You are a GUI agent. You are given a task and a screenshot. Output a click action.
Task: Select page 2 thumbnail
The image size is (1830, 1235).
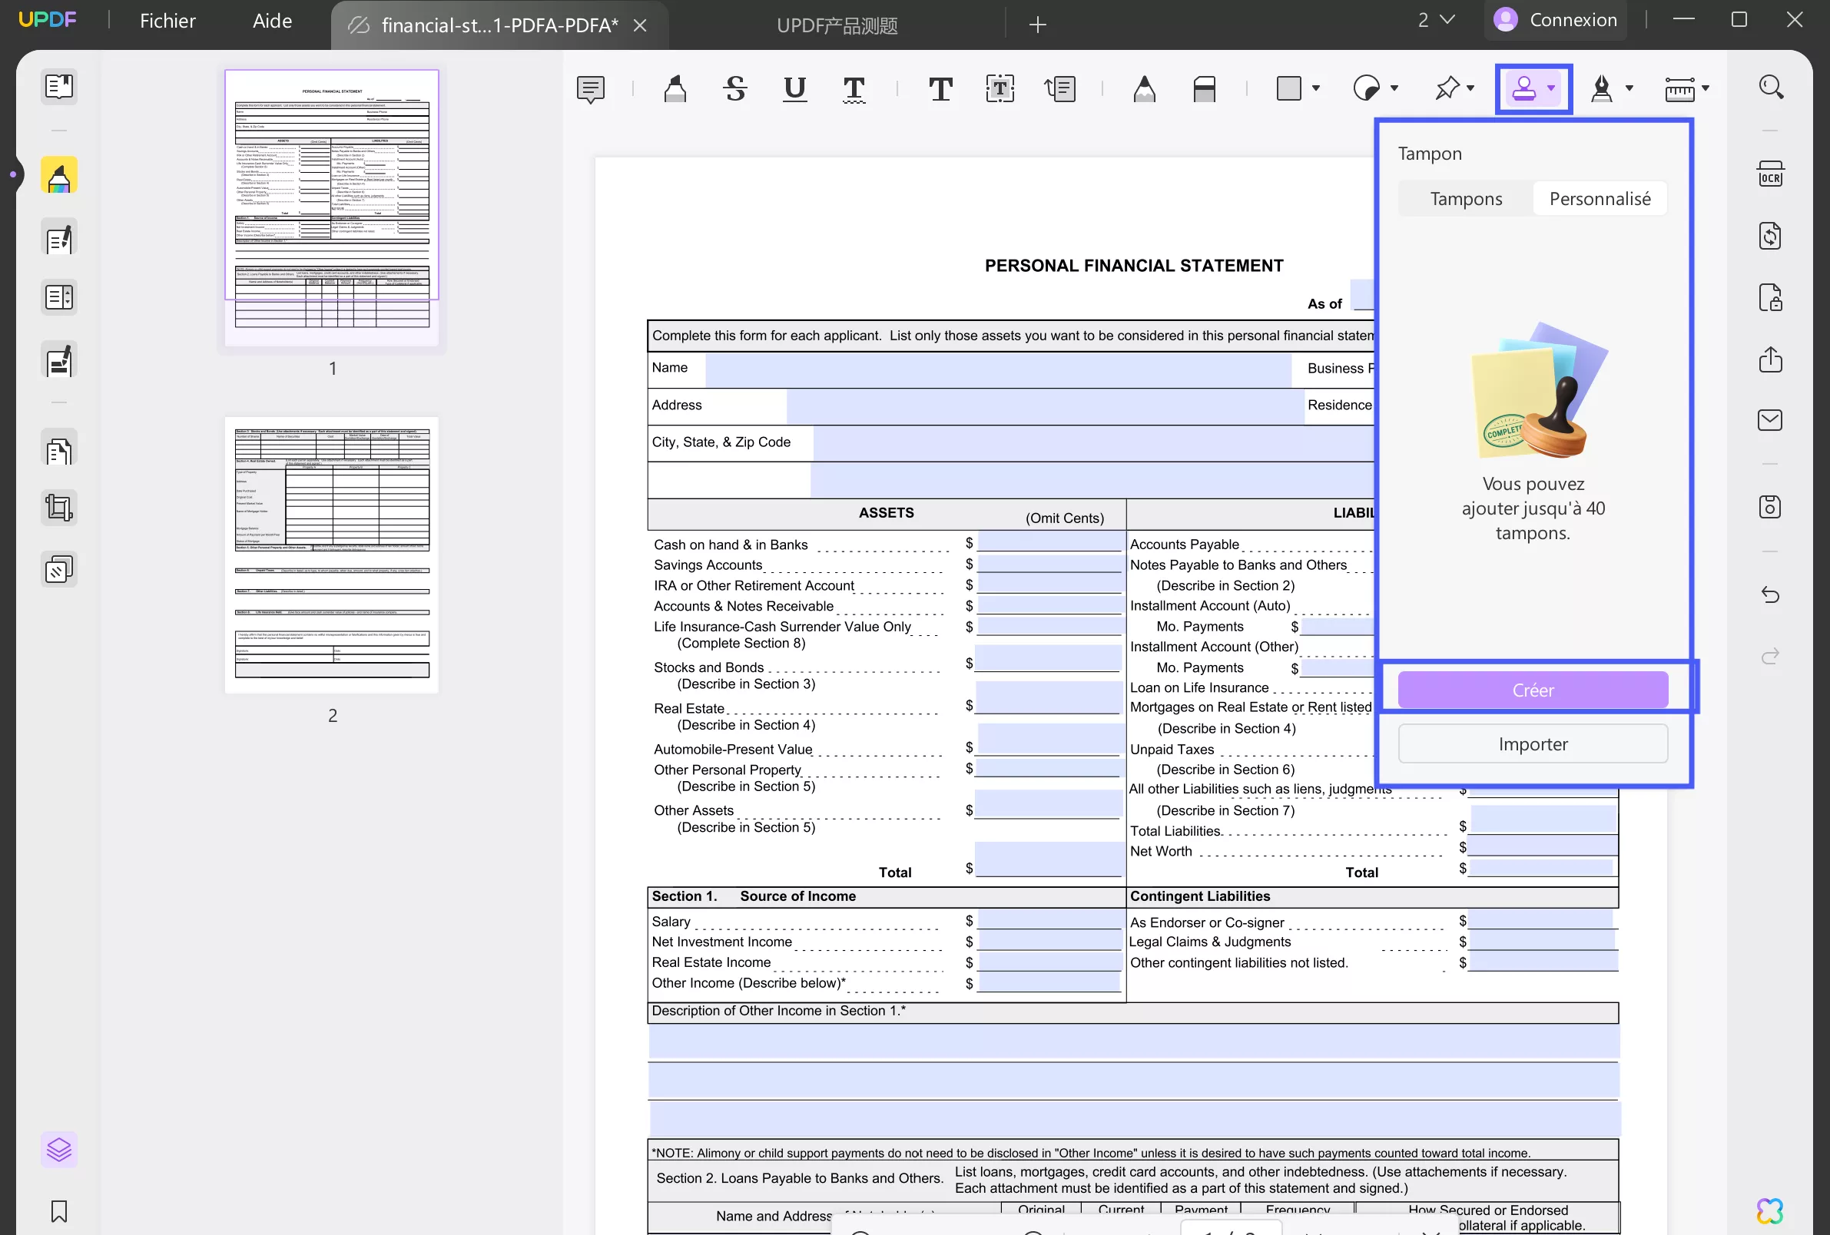(x=332, y=555)
